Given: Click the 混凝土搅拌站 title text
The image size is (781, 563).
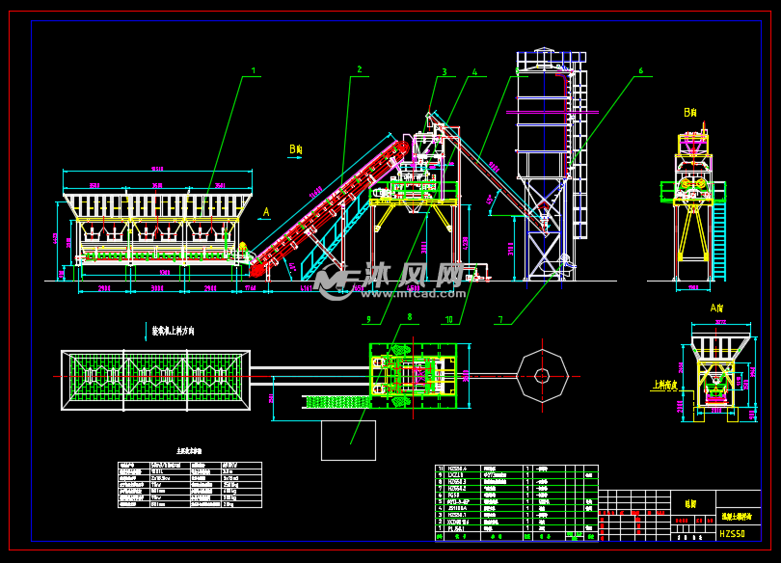Looking at the screenshot, I should 738,517.
